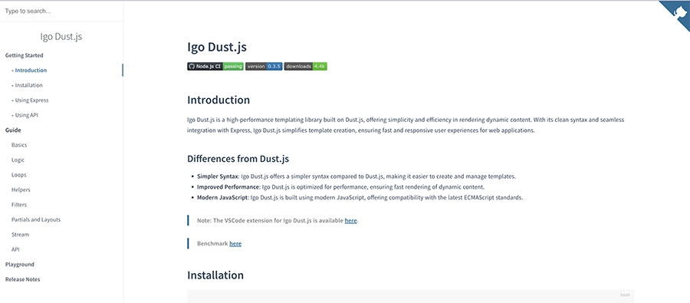Viewport: 690px width, 303px height.
Task: Click the 'Installation' section heading
Action: pyautogui.click(x=215, y=275)
